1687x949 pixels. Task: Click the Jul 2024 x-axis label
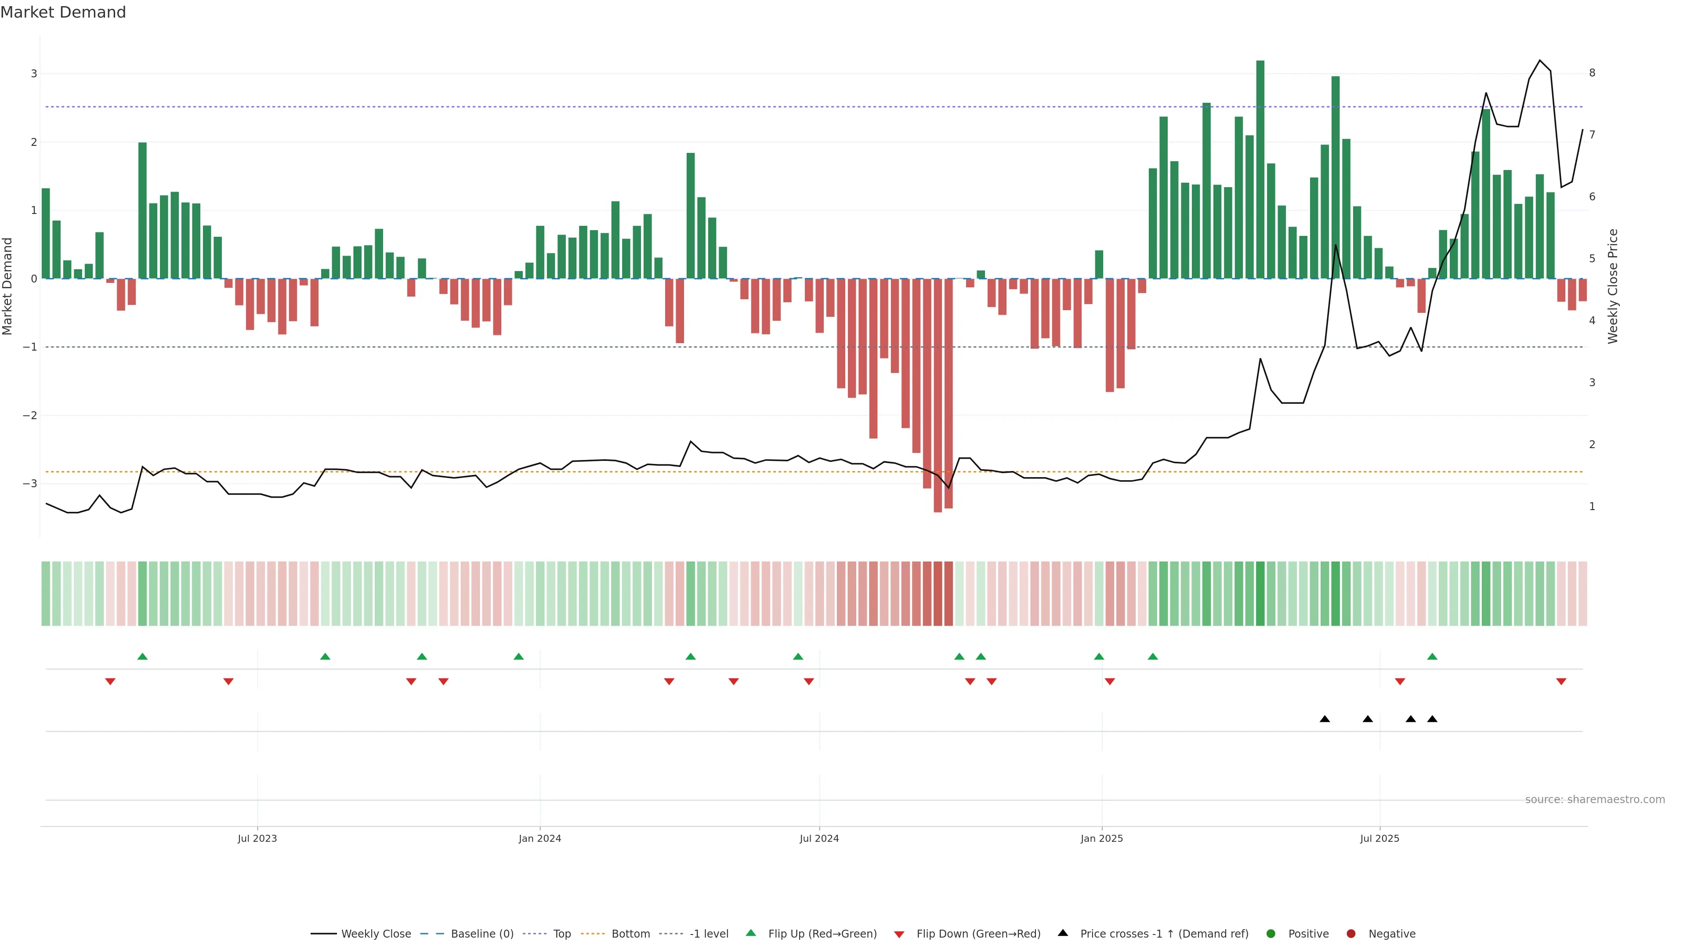(x=819, y=838)
